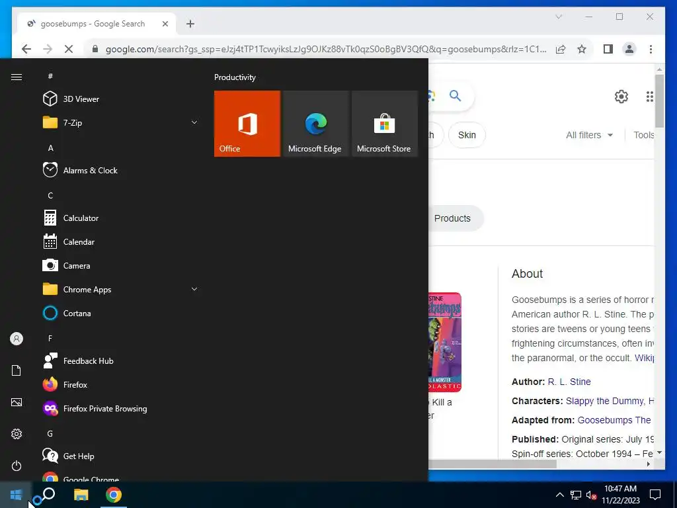Close the goosebumps Google Search tab

(165, 24)
